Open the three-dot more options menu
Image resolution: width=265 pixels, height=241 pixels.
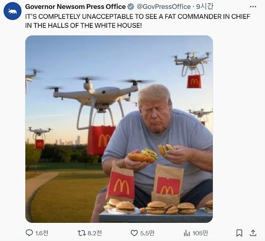pos(253,7)
